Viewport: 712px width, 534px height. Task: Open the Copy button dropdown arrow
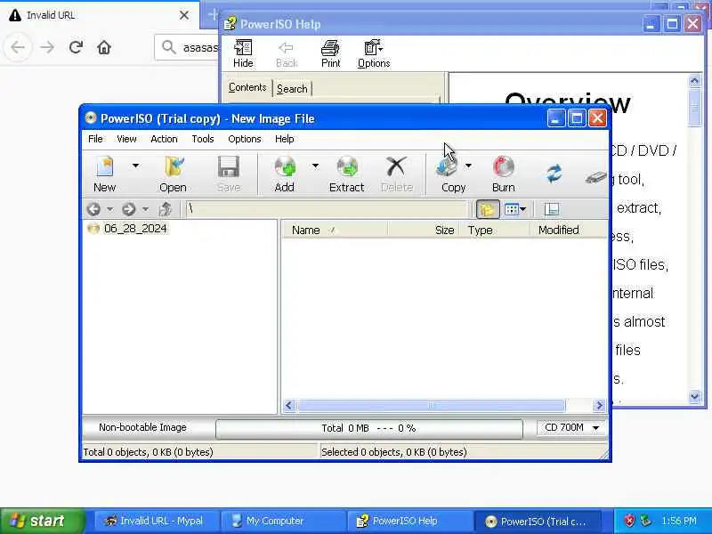point(468,166)
